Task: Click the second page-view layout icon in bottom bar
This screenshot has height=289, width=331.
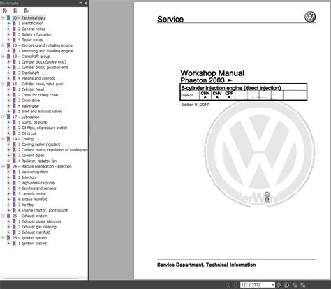Action: pyautogui.click(x=303, y=285)
